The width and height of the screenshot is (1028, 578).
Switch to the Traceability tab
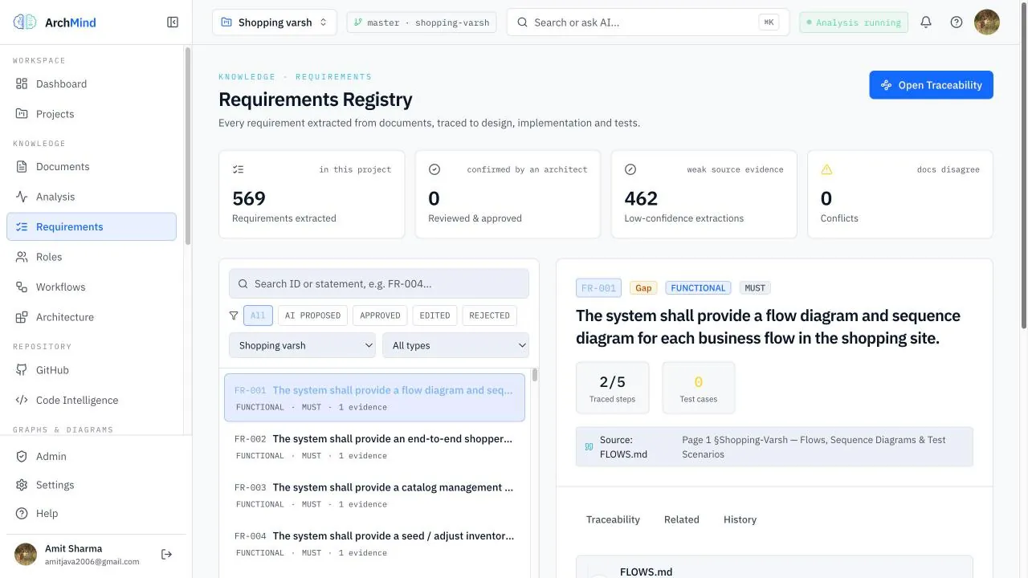(x=613, y=519)
